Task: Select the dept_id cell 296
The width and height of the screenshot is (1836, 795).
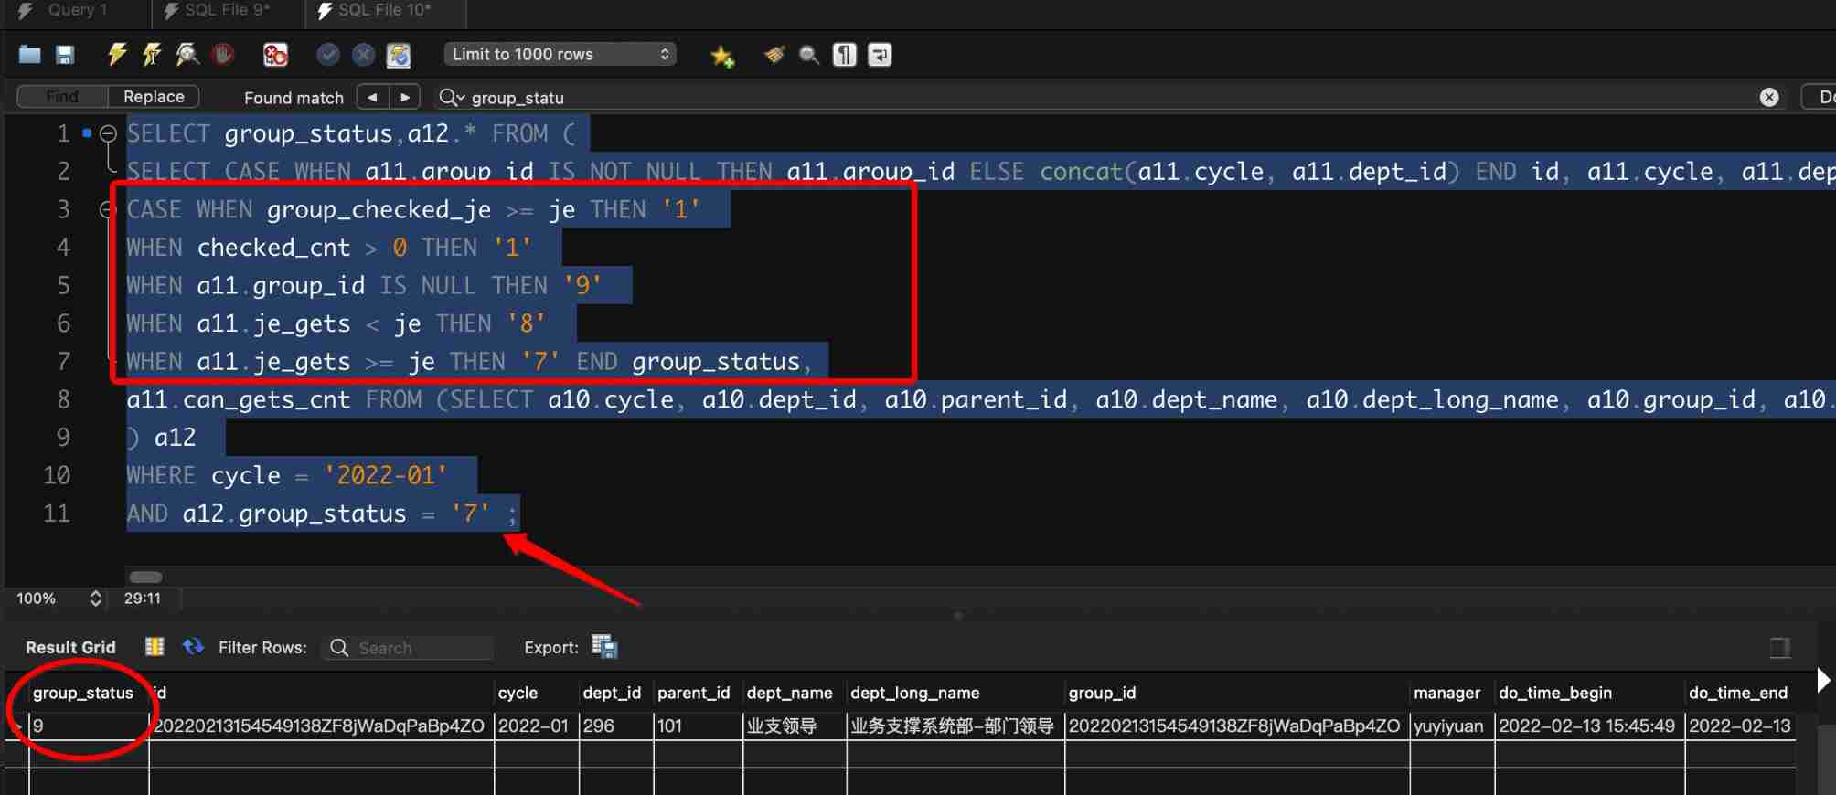Action: 616,726
